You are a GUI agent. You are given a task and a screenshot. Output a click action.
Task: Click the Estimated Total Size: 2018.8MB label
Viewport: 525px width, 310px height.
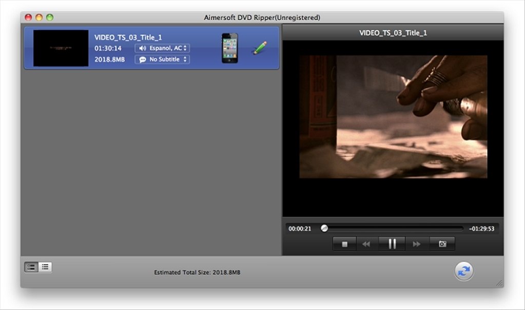point(197,272)
